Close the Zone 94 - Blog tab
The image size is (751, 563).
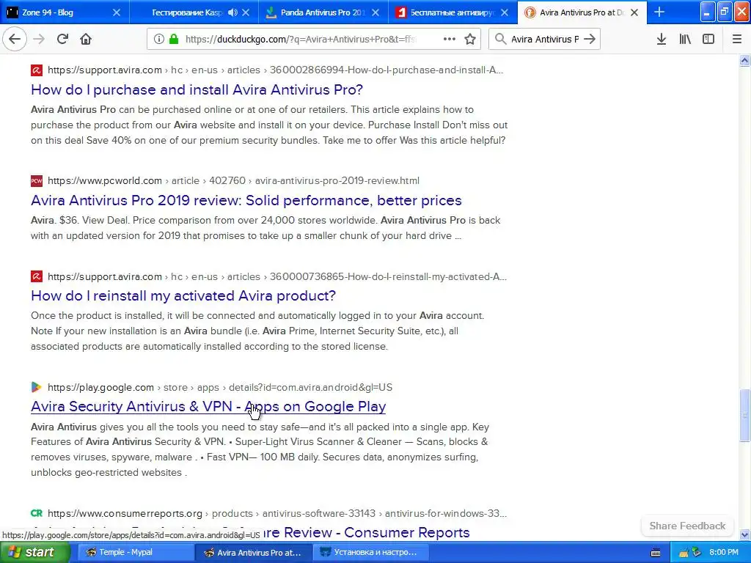pyautogui.click(x=117, y=12)
